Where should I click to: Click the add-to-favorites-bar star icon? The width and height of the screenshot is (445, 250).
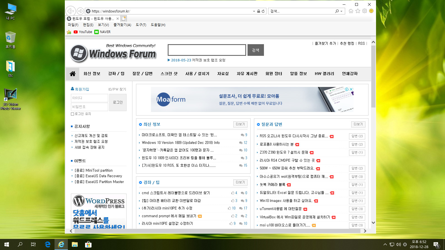click(69, 32)
